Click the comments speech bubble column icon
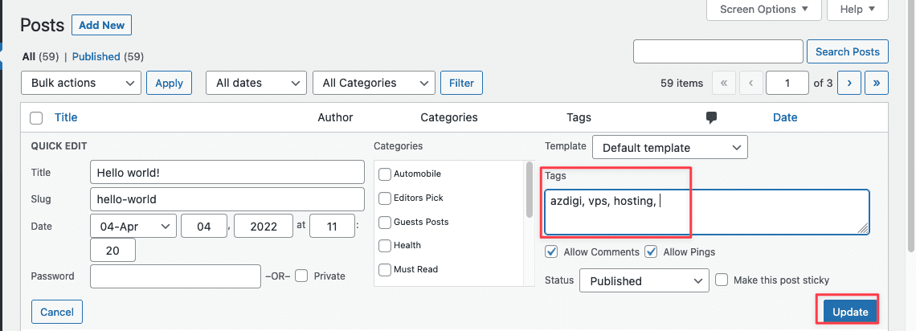The width and height of the screenshot is (916, 331). (711, 117)
